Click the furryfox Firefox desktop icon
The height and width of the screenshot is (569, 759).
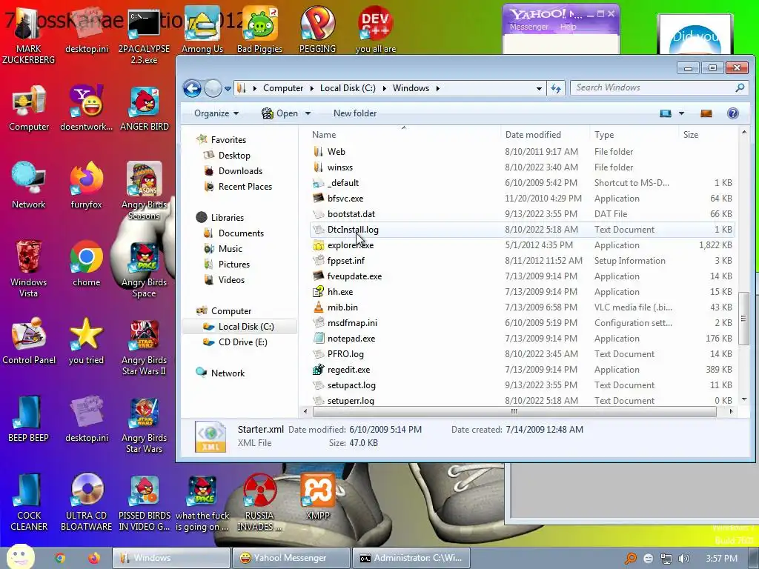coord(86,186)
